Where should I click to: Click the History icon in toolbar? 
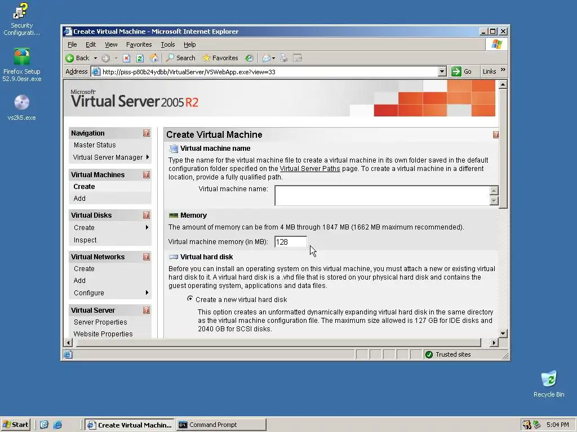pyautogui.click(x=249, y=58)
